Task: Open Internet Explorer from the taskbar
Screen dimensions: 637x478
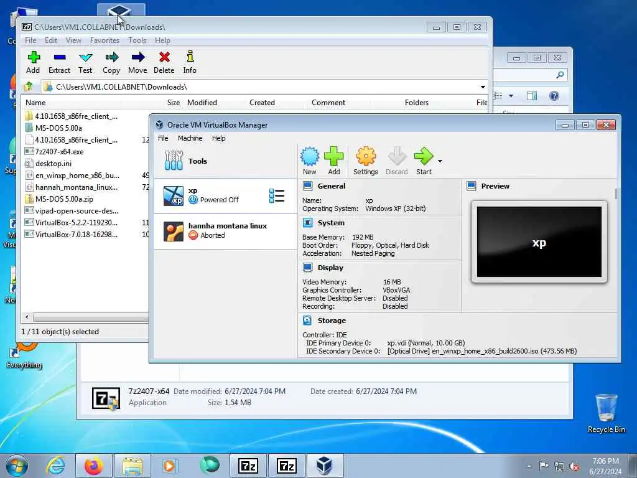Action: [55, 466]
